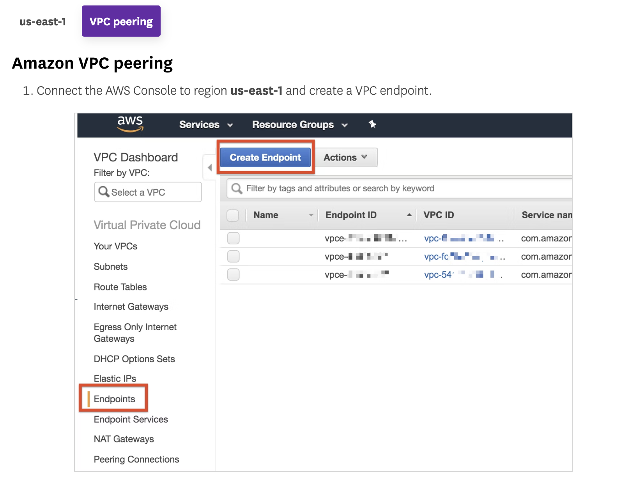Expand the Resource Groups dropdown
Screen dimensions: 630x481
click(299, 125)
